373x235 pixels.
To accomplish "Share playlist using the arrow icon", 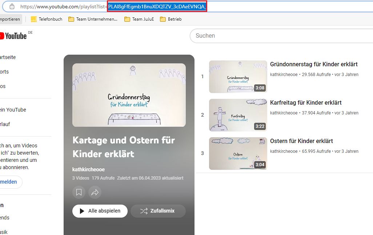I will (95, 192).
